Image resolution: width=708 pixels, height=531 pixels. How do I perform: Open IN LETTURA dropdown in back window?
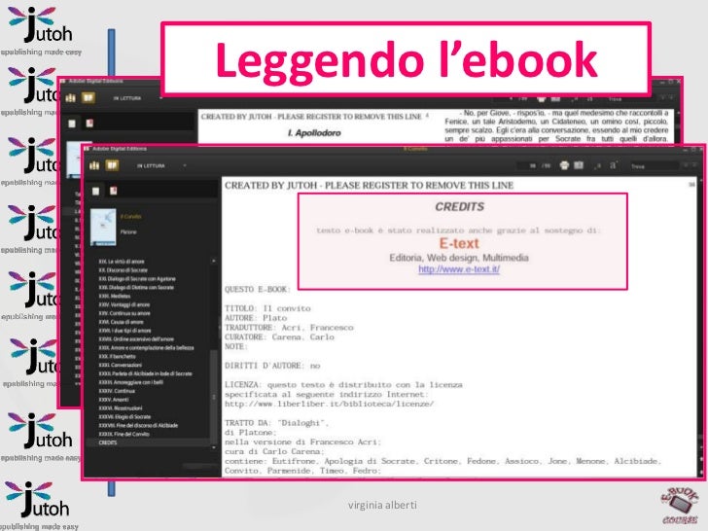coord(137,98)
